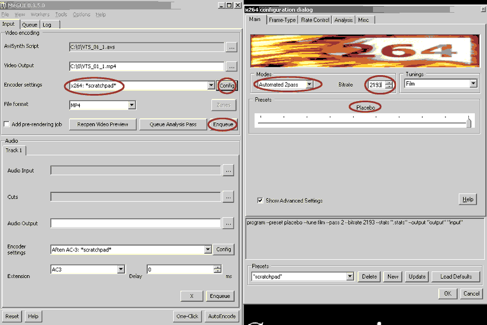Browse for Audio Input file

tap(228, 171)
